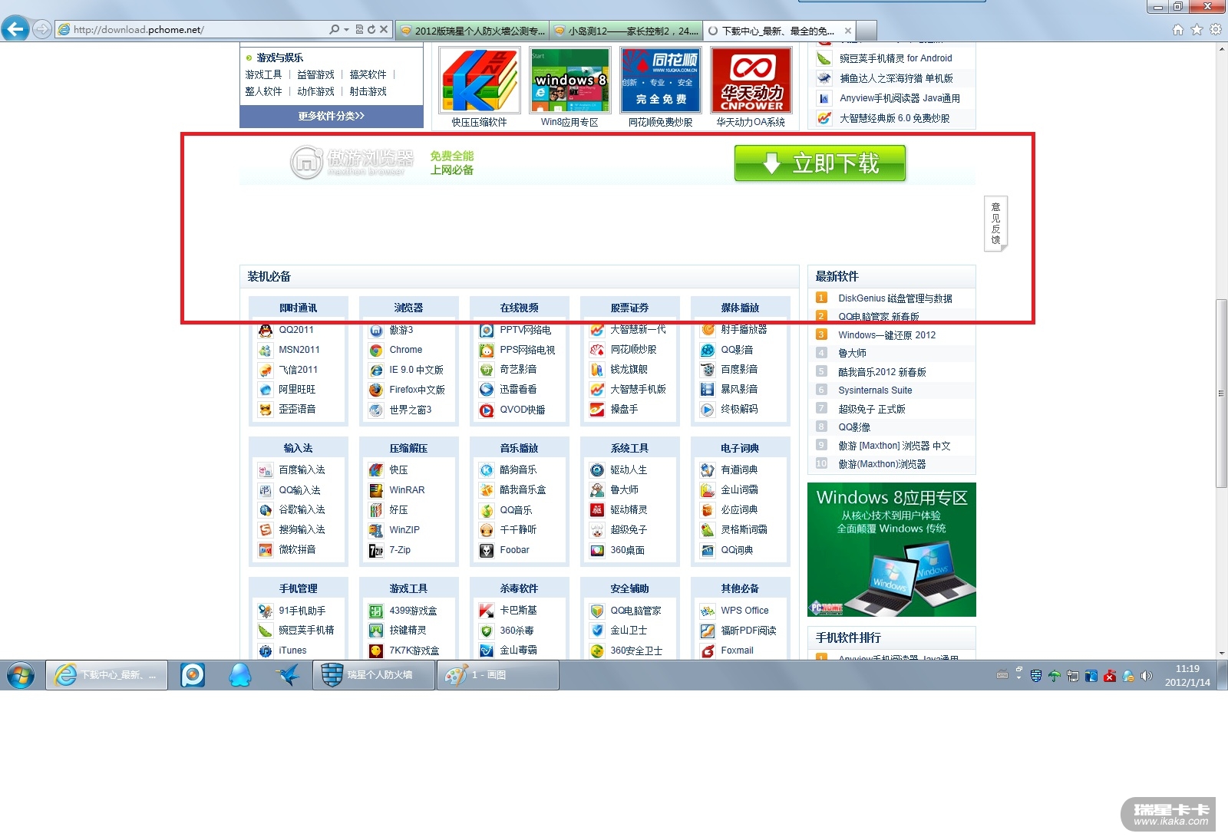Screen dimensions: 1228x840
Task: Open the QQ电脑管家 link under 安全辅助
Action: [x=635, y=611]
